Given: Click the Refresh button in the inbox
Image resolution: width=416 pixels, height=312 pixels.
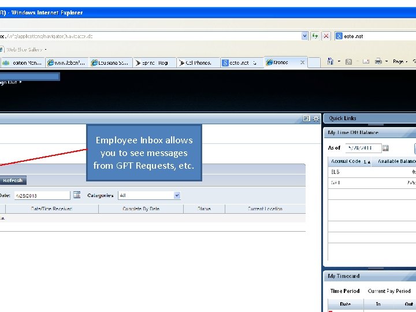Looking at the screenshot, I should [x=13, y=180].
